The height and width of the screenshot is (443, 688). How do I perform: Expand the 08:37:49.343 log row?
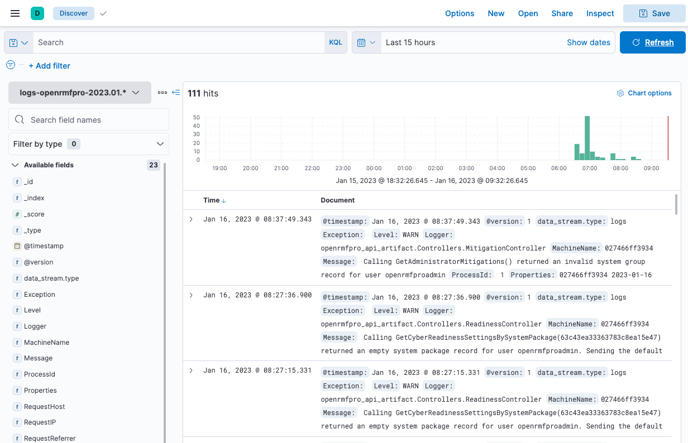(x=191, y=219)
